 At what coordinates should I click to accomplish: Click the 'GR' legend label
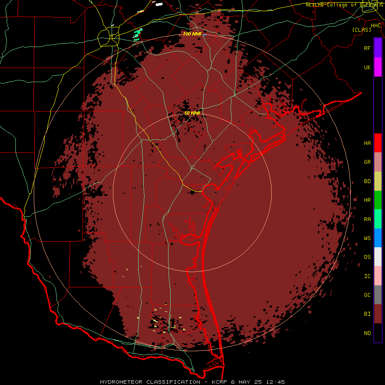point(367,162)
